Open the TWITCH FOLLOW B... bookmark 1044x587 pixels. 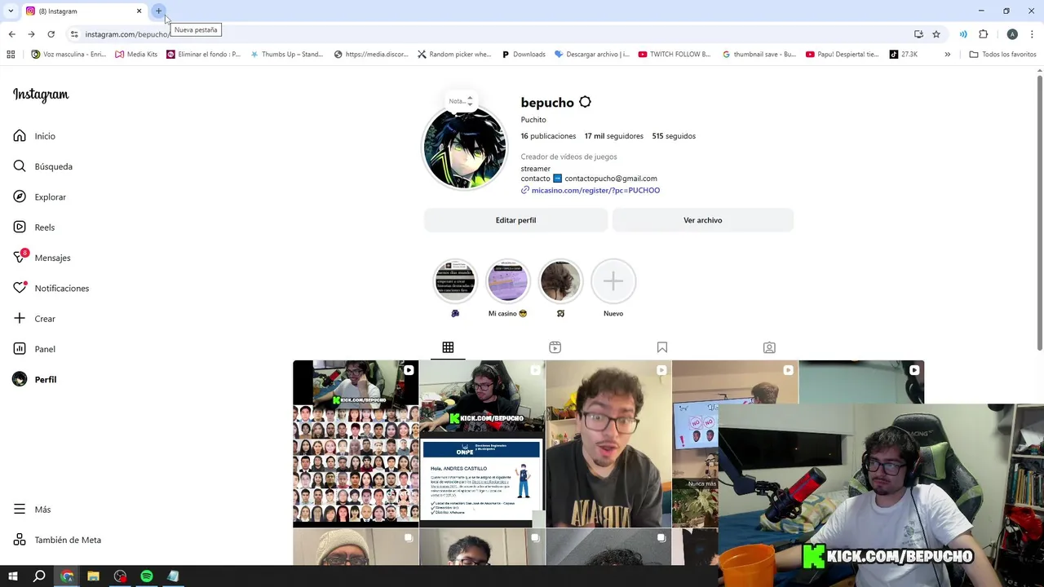pyautogui.click(x=675, y=55)
